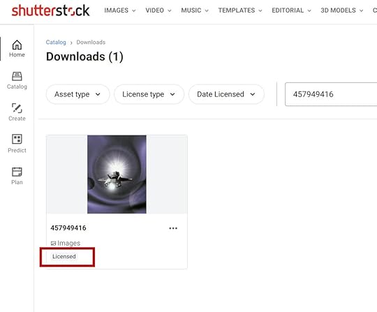Click the Shutterstock logo
Screen dimensions: 377x312
pyautogui.click(x=50, y=10)
